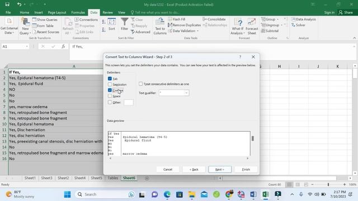Click Refresh All icon
Screen dimensions: 358x201
click(68, 26)
